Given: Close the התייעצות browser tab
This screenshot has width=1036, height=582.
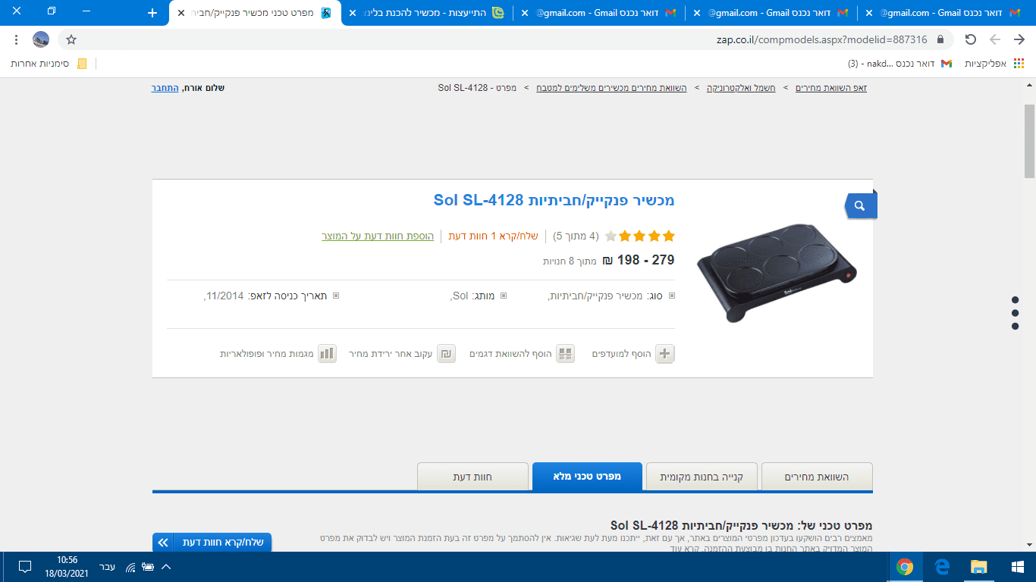Looking at the screenshot, I should (352, 13).
